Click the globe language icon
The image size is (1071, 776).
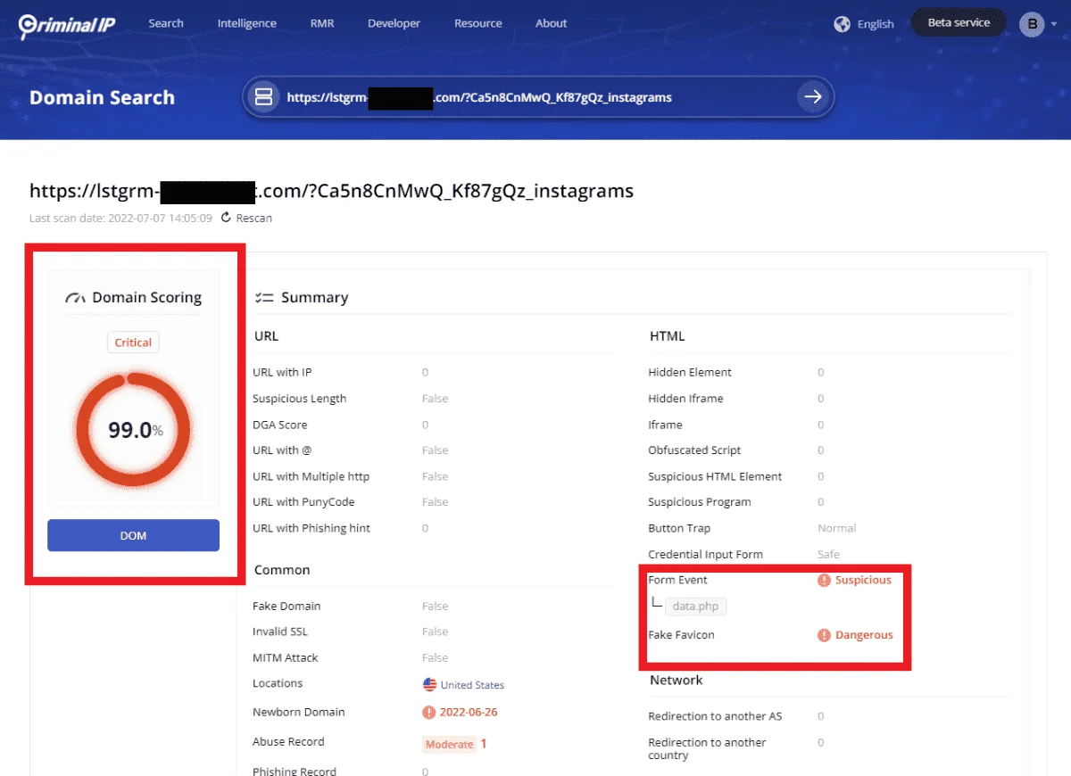tap(842, 24)
